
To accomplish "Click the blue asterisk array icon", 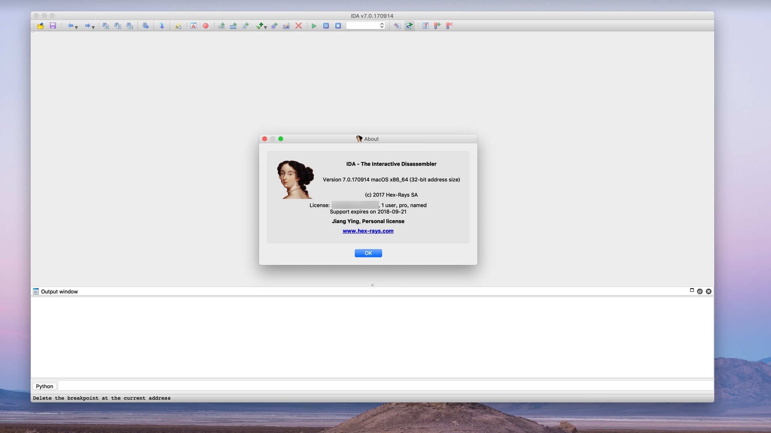I will (274, 26).
